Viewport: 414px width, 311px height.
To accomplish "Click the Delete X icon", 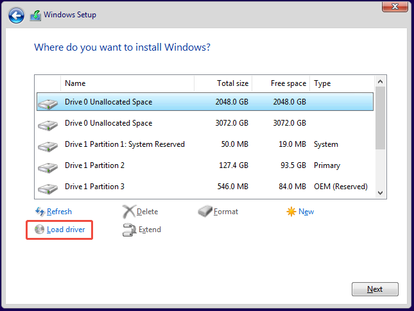I will 129,212.
